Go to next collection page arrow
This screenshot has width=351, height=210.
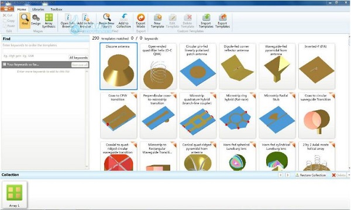coord(288,175)
